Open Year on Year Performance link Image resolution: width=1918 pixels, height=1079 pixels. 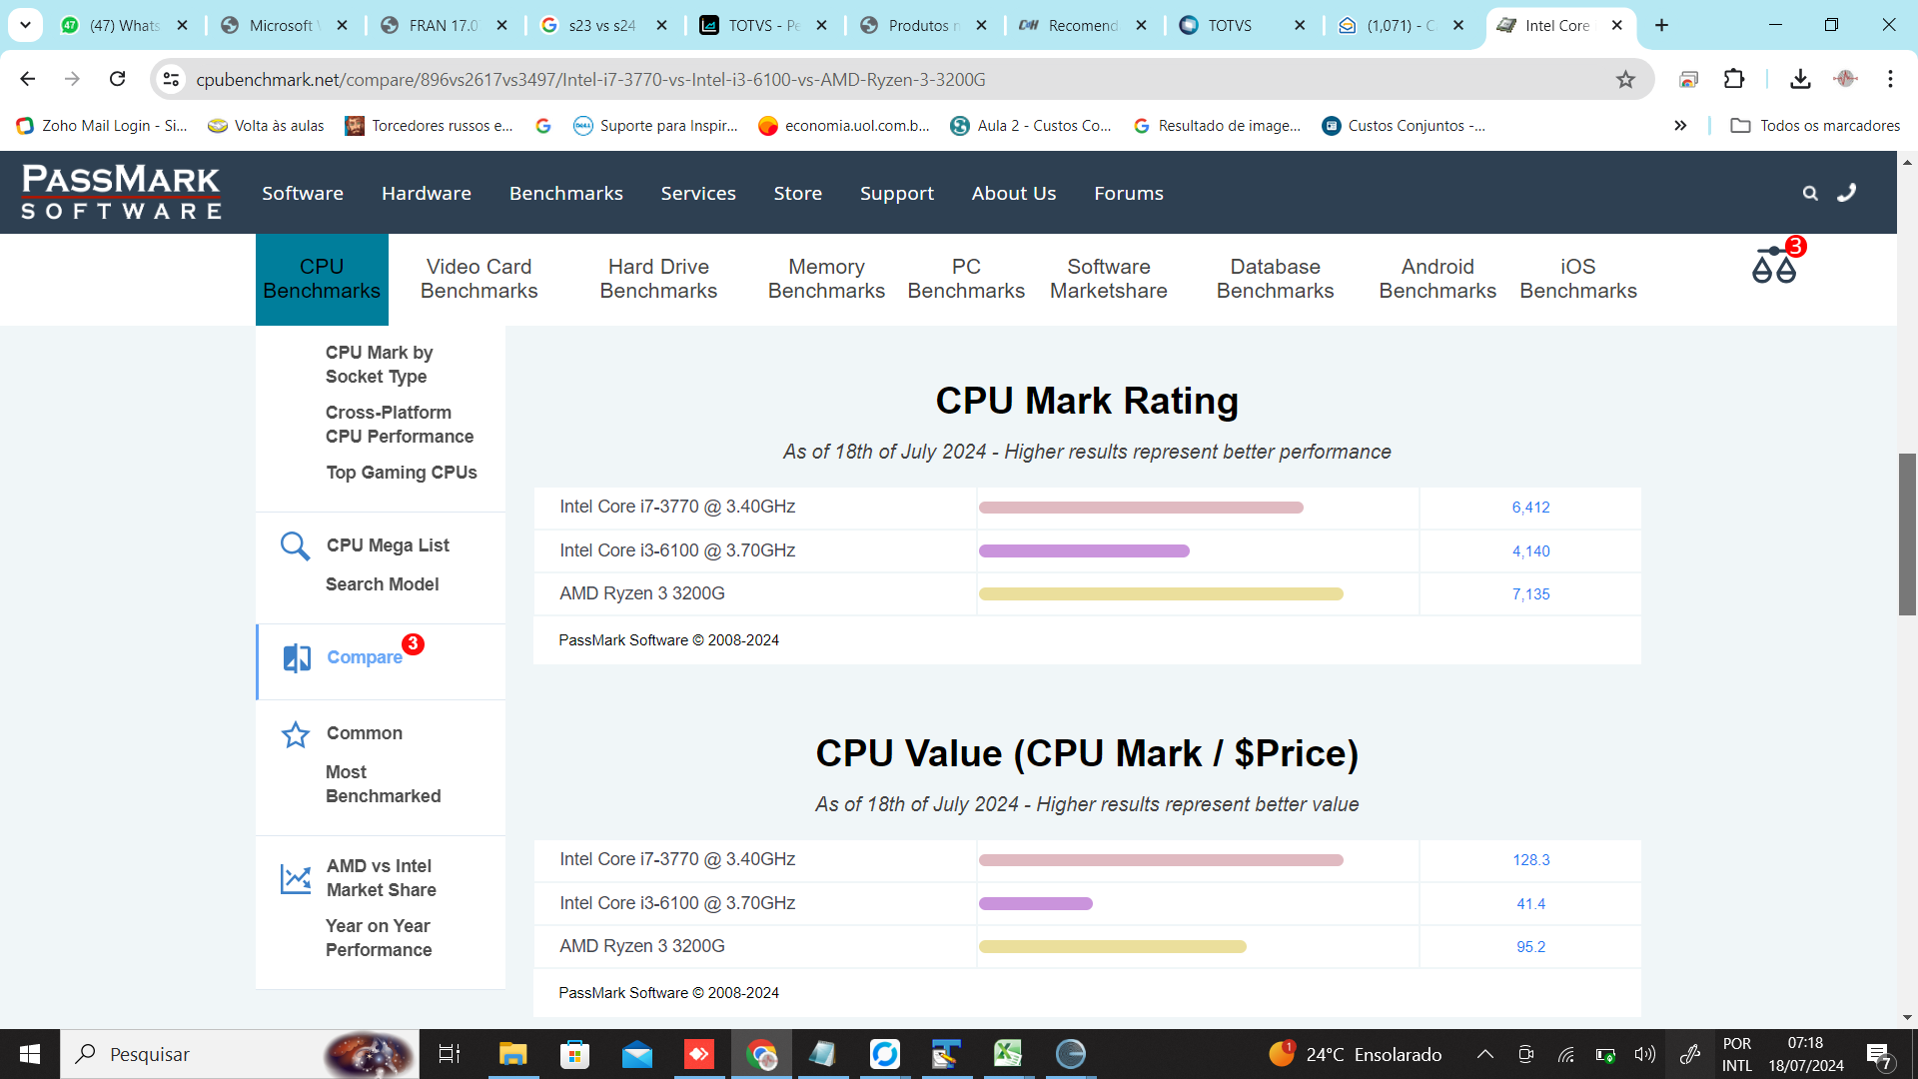pyautogui.click(x=379, y=938)
